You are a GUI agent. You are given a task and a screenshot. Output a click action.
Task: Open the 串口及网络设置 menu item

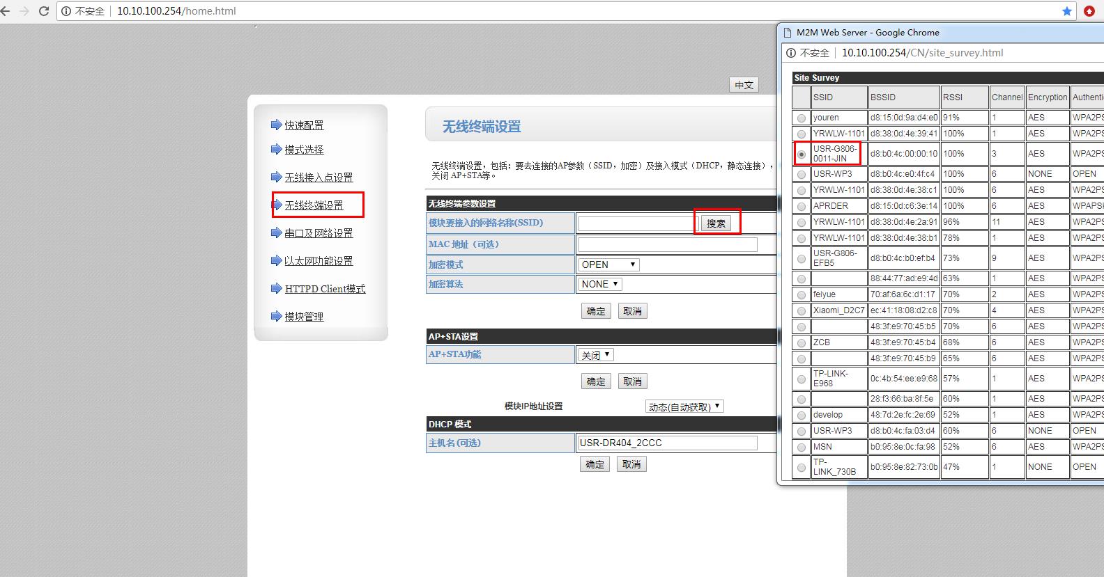pos(319,233)
